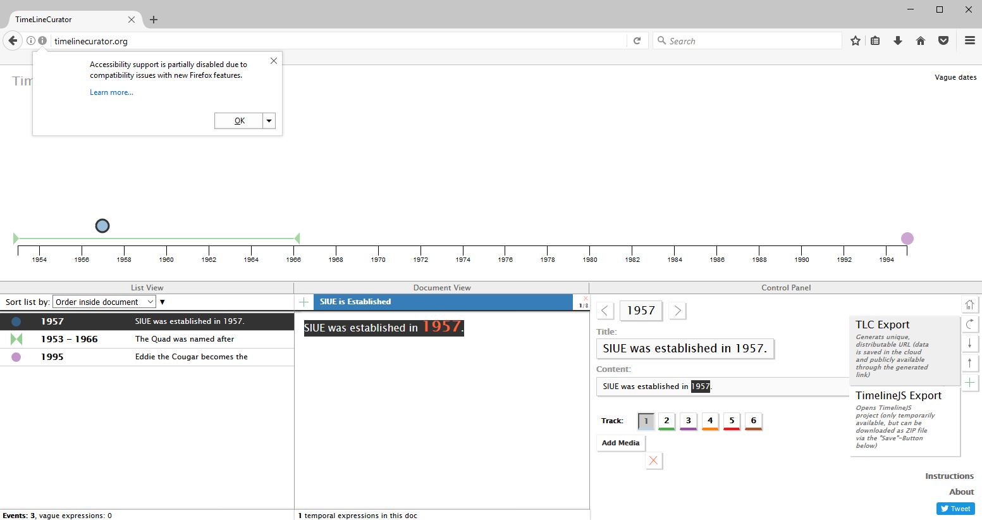Viewport: 982px width, 520px height.
Task: Switch the event to track 5
Action: click(732, 421)
